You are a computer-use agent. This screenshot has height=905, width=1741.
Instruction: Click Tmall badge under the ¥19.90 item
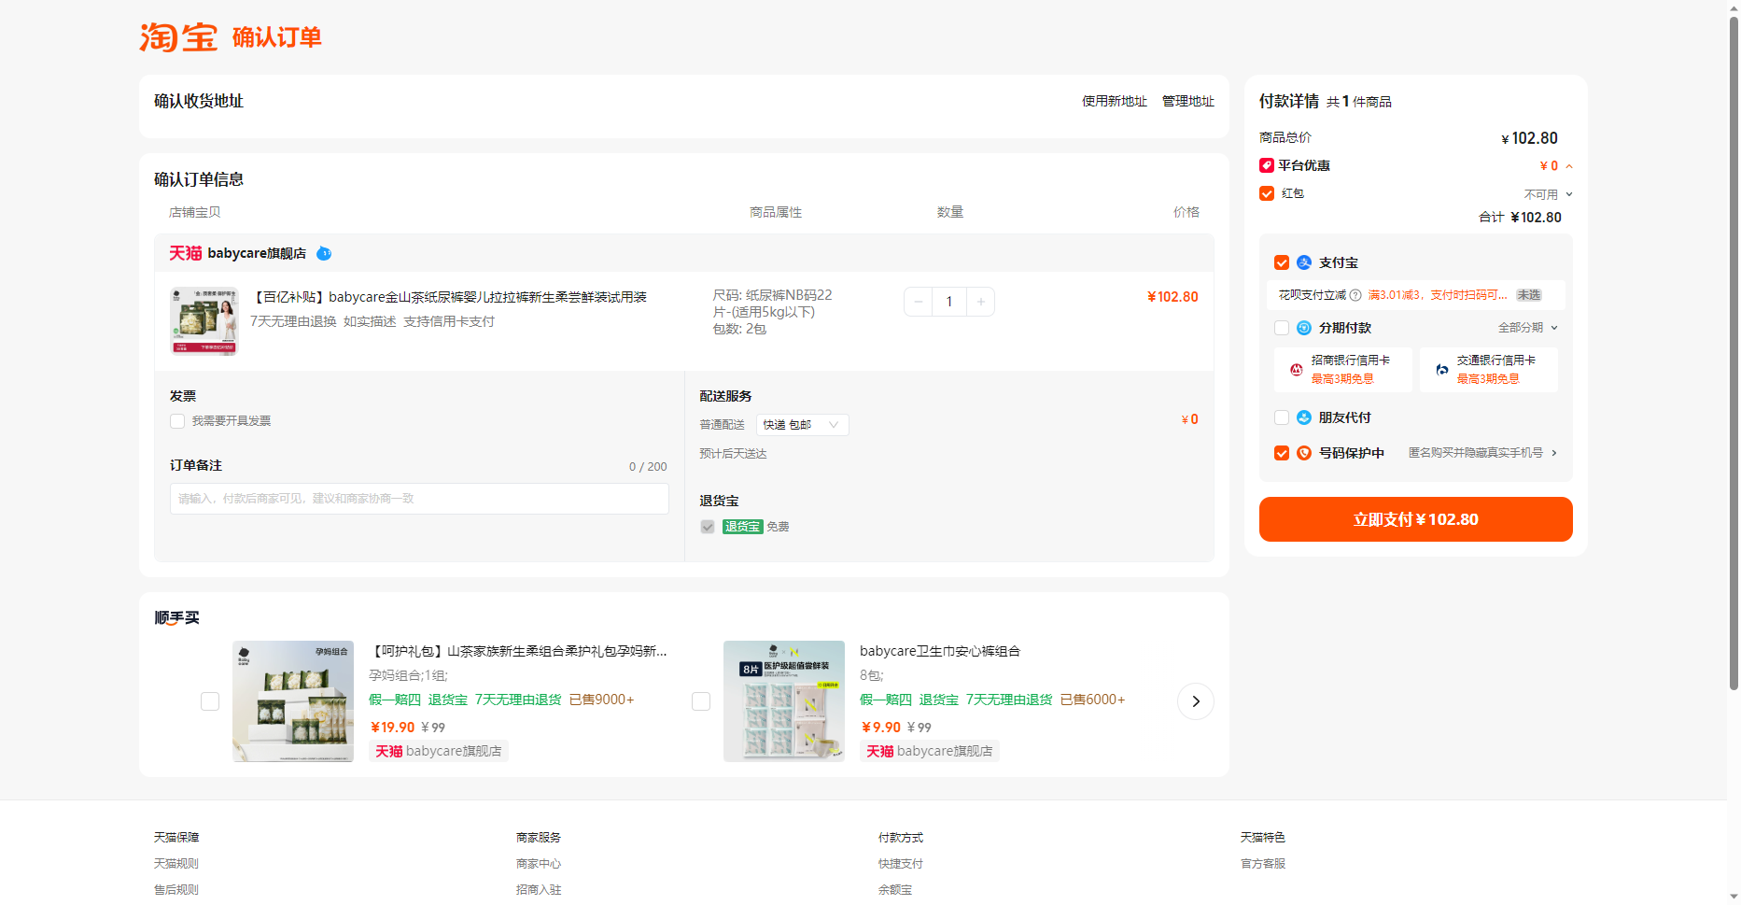[389, 751]
